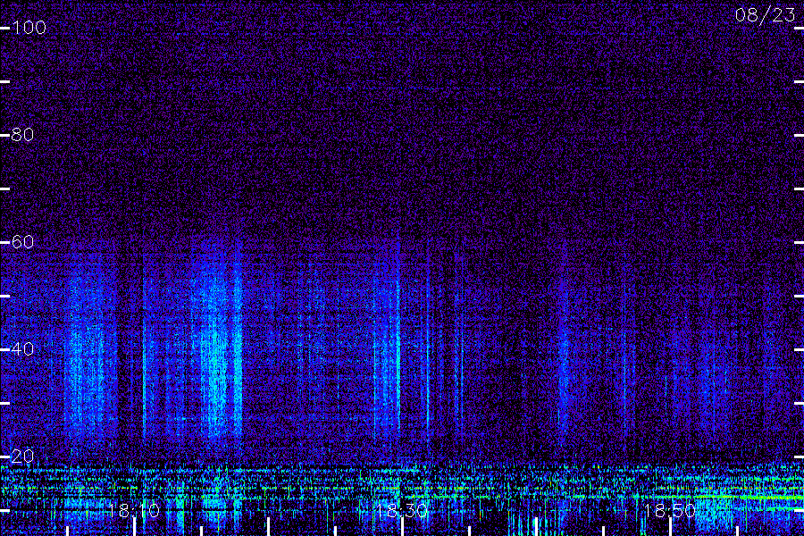Click the 80 frequency axis label
Screen dimensions: 804x536
(x=22, y=135)
